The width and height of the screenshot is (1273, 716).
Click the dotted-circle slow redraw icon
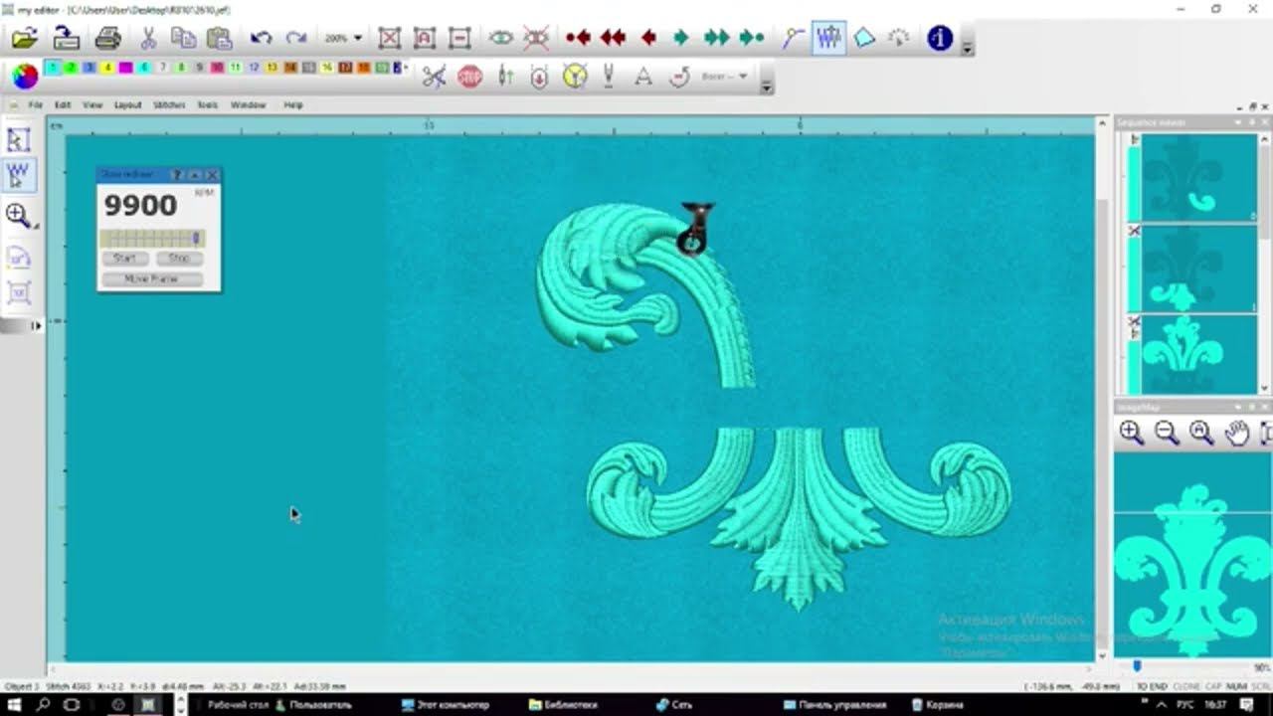(x=899, y=39)
